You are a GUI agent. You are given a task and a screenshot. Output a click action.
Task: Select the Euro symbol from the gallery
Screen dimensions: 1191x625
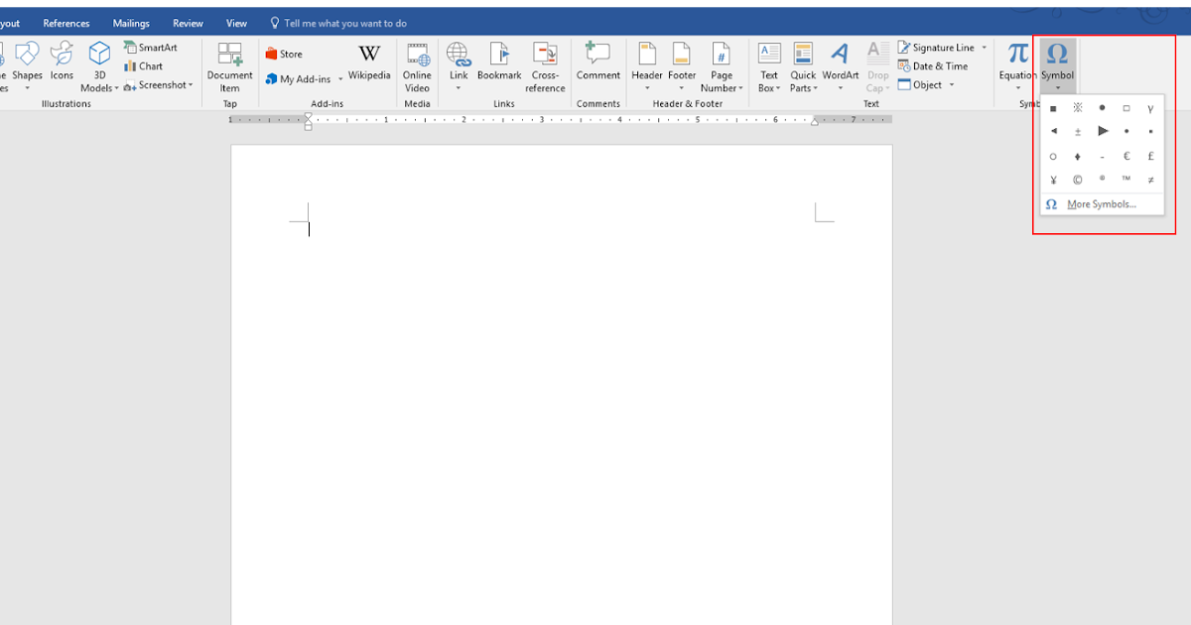pyautogui.click(x=1126, y=156)
